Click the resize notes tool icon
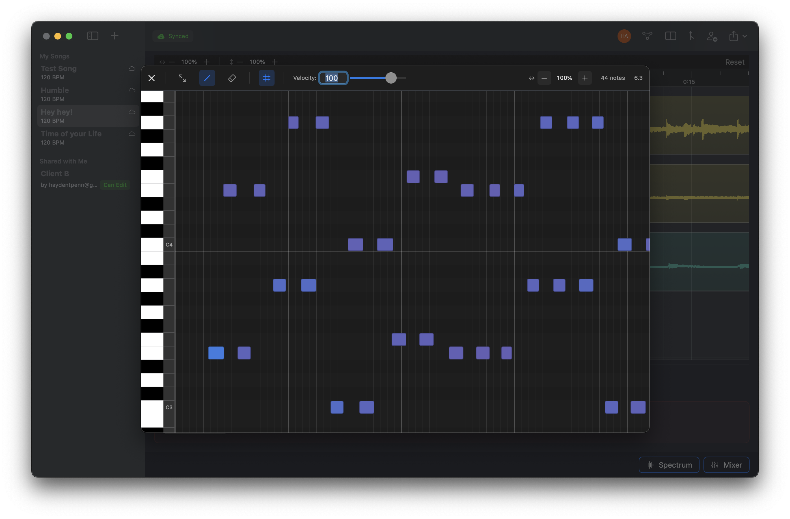The height and width of the screenshot is (519, 790). tap(182, 78)
